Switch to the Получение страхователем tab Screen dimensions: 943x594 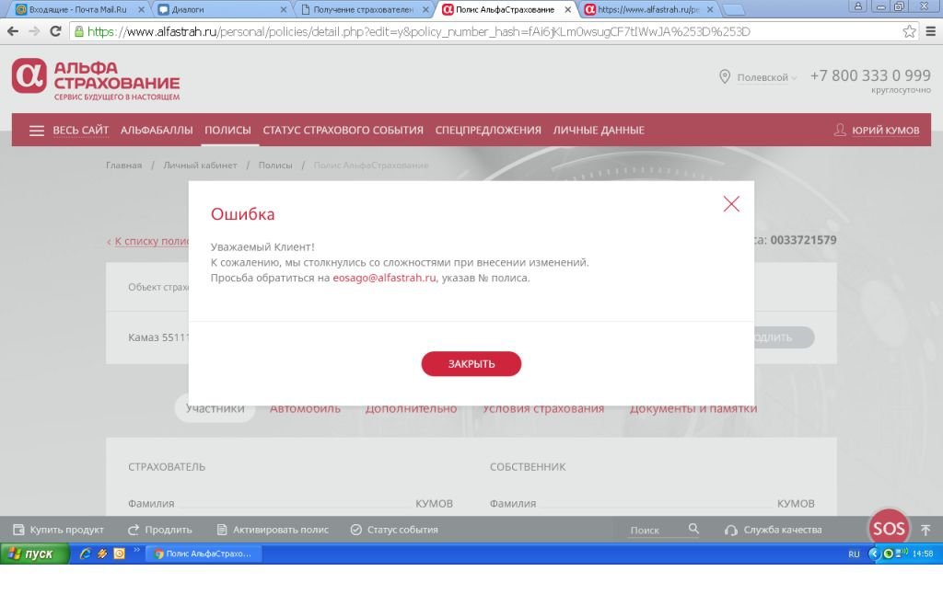click(x=363, y=9)
